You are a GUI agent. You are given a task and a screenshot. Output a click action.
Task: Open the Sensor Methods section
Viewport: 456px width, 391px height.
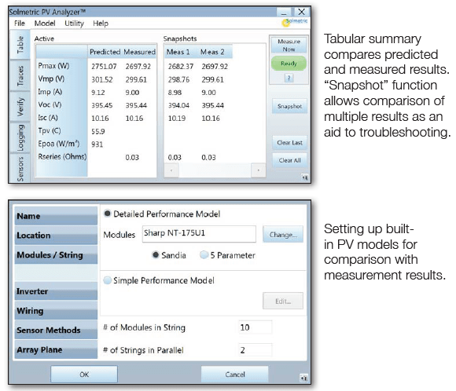(56, 330)
